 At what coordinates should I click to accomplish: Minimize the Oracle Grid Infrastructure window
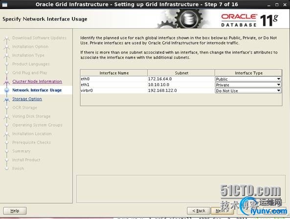(269, 5)
